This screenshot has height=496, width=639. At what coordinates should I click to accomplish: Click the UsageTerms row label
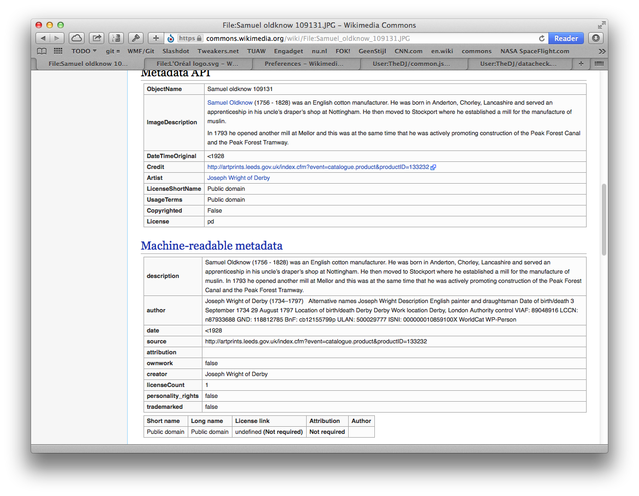click(164, 200)
